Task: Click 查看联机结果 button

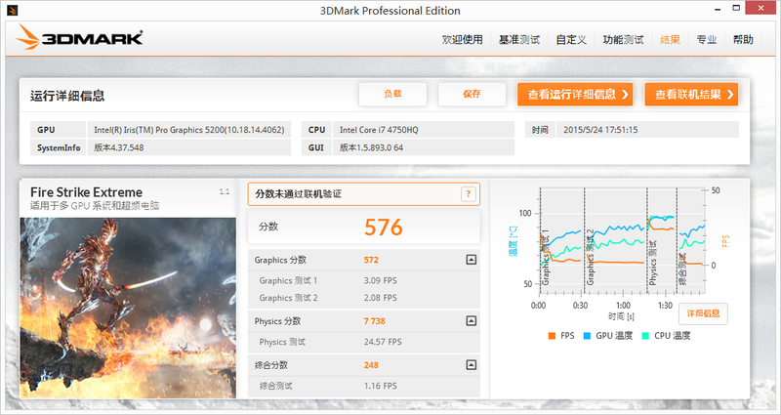Action: (691, 94)
